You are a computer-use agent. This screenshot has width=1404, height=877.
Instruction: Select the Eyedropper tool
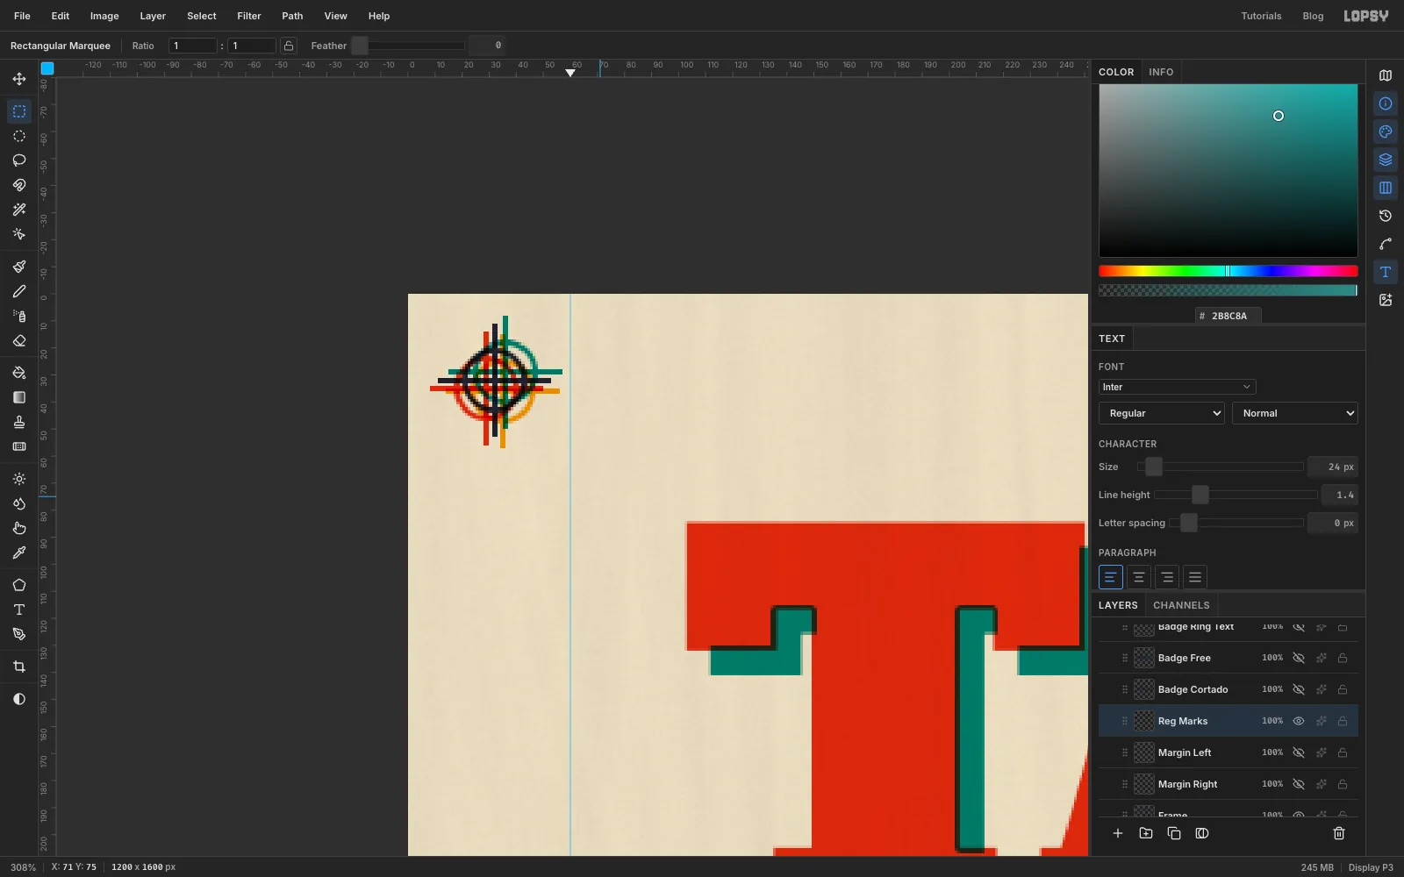click(x=19, y=553)
